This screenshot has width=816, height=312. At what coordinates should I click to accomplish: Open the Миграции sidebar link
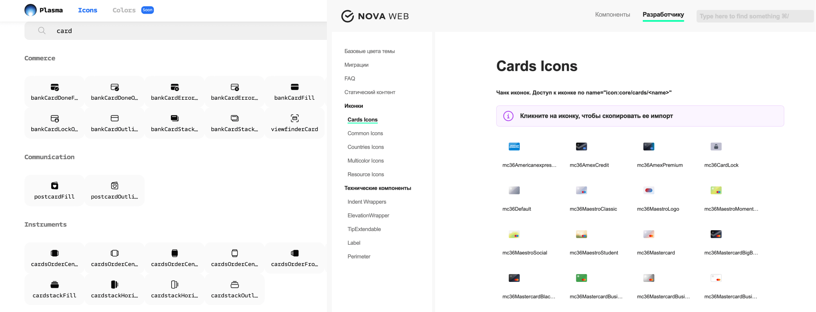point(356,65)
